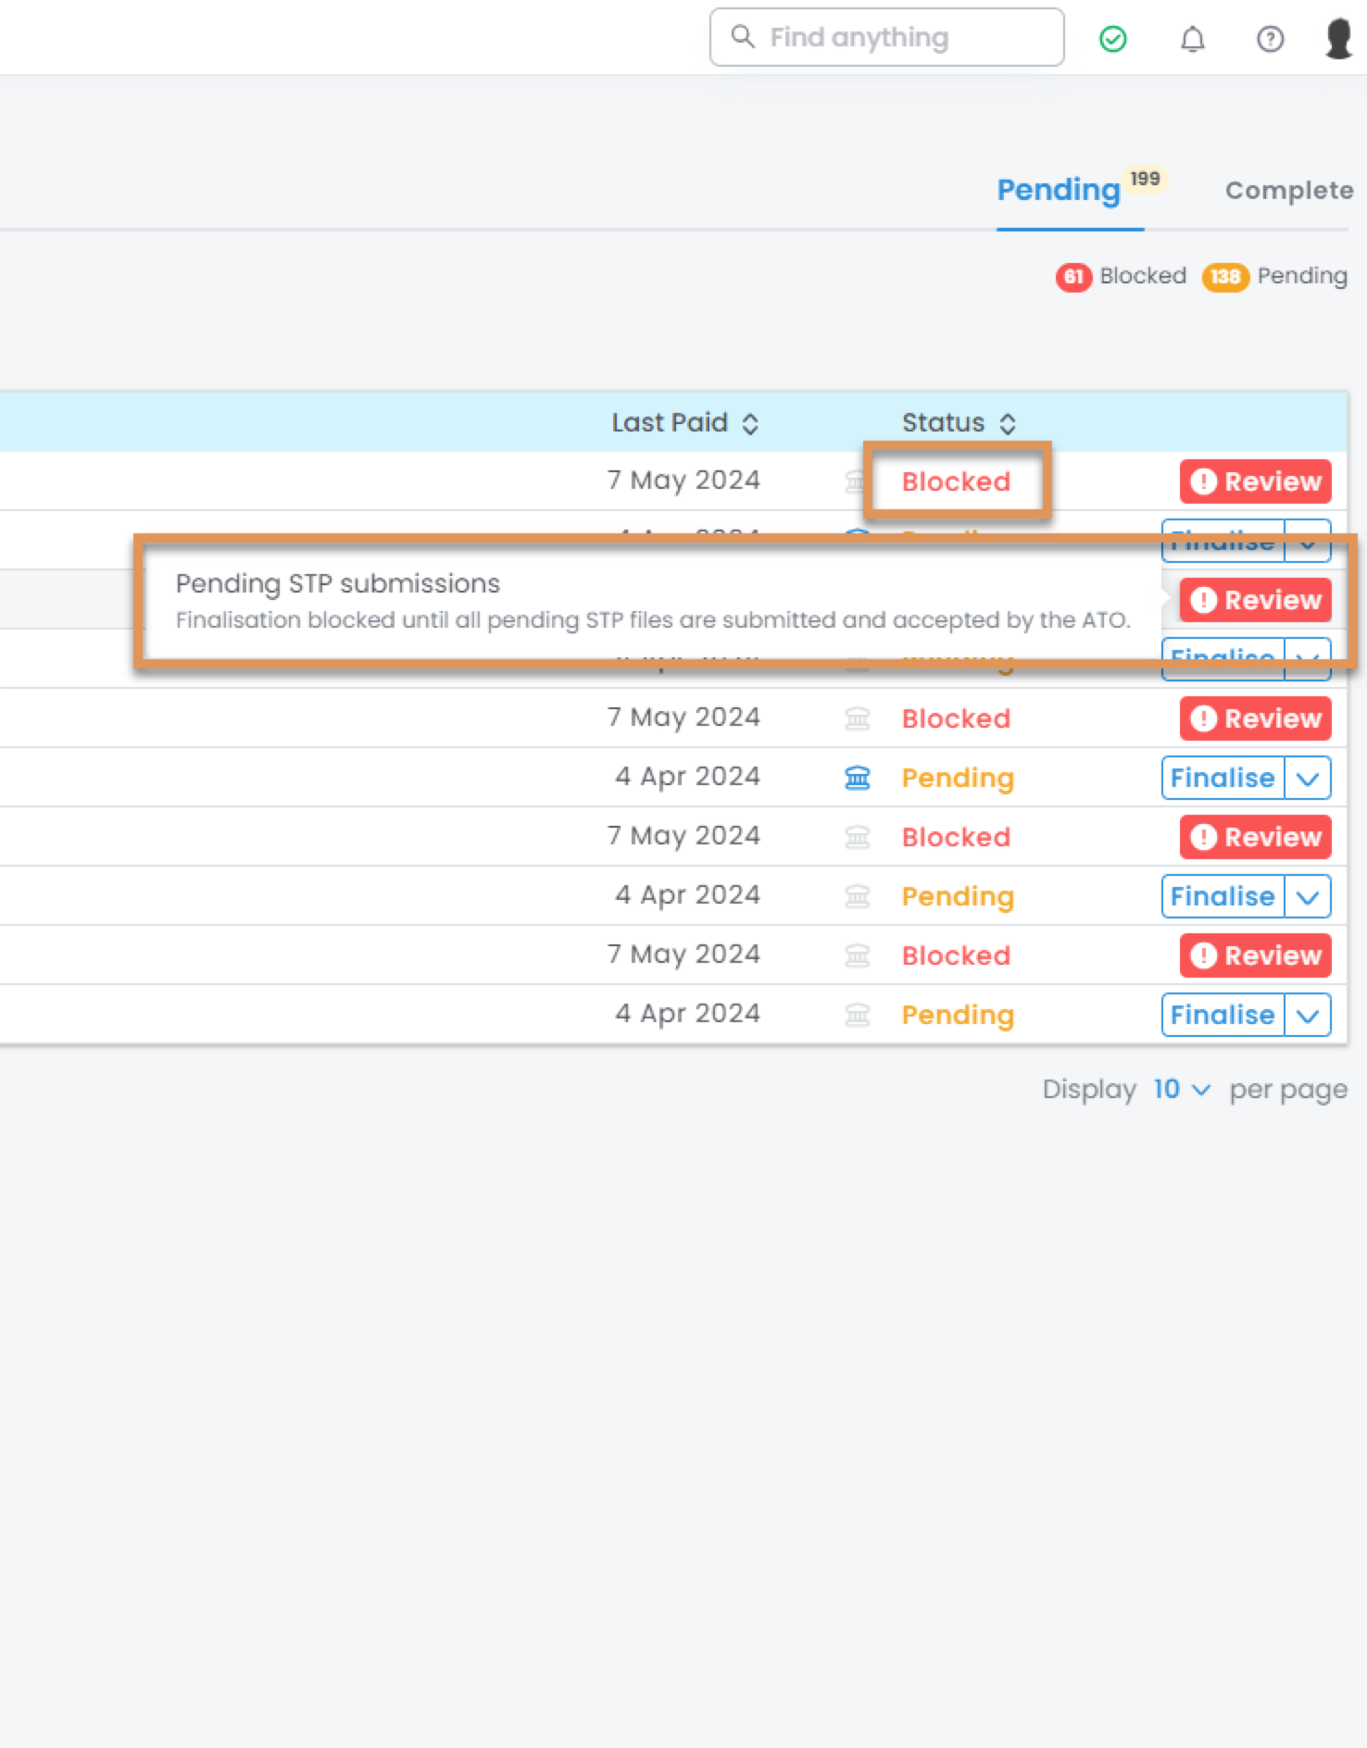The height and width of the screenshot is (1748, 1367).
Task: Open the user profile avatar
Action: pos(1338,39)
